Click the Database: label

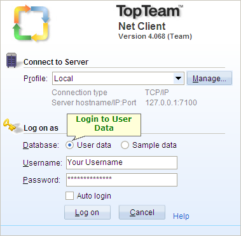coord(41,145)
